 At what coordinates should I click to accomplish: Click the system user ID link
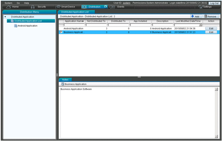point(126,3)
